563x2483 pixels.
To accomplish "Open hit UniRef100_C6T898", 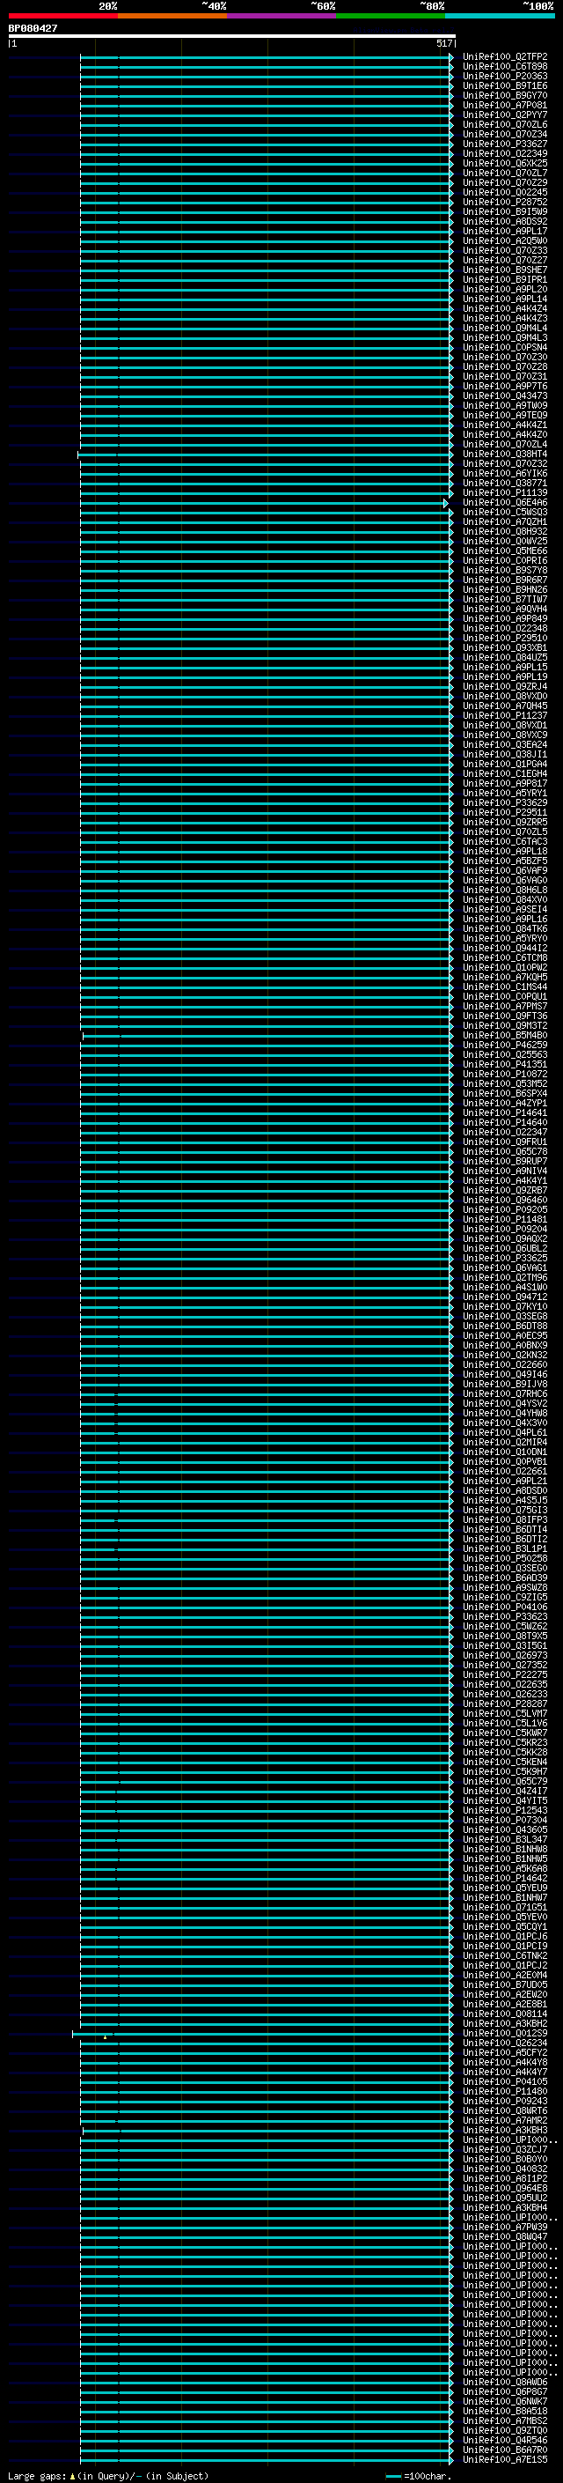I will pyautogui.click(x=504, y=67).
